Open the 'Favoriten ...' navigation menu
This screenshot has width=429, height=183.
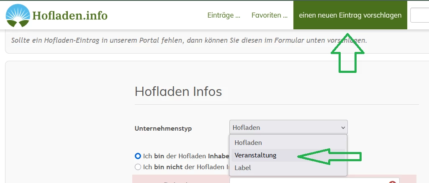[x=269, y=15]
